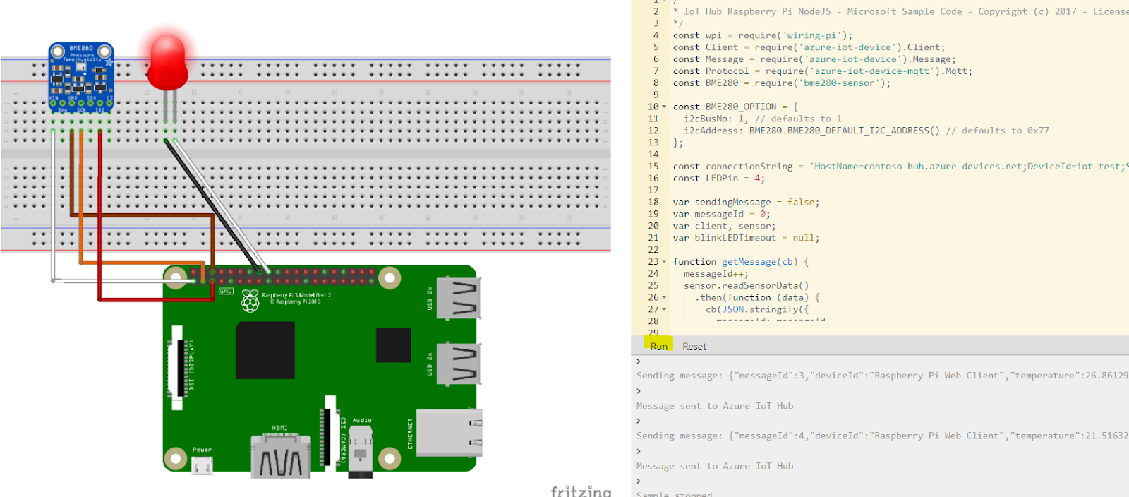Click the GPIO pin header on Pi

[282, 276]
